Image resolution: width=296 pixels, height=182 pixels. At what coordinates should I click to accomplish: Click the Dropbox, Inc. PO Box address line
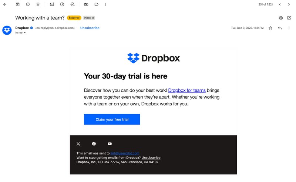117,162
